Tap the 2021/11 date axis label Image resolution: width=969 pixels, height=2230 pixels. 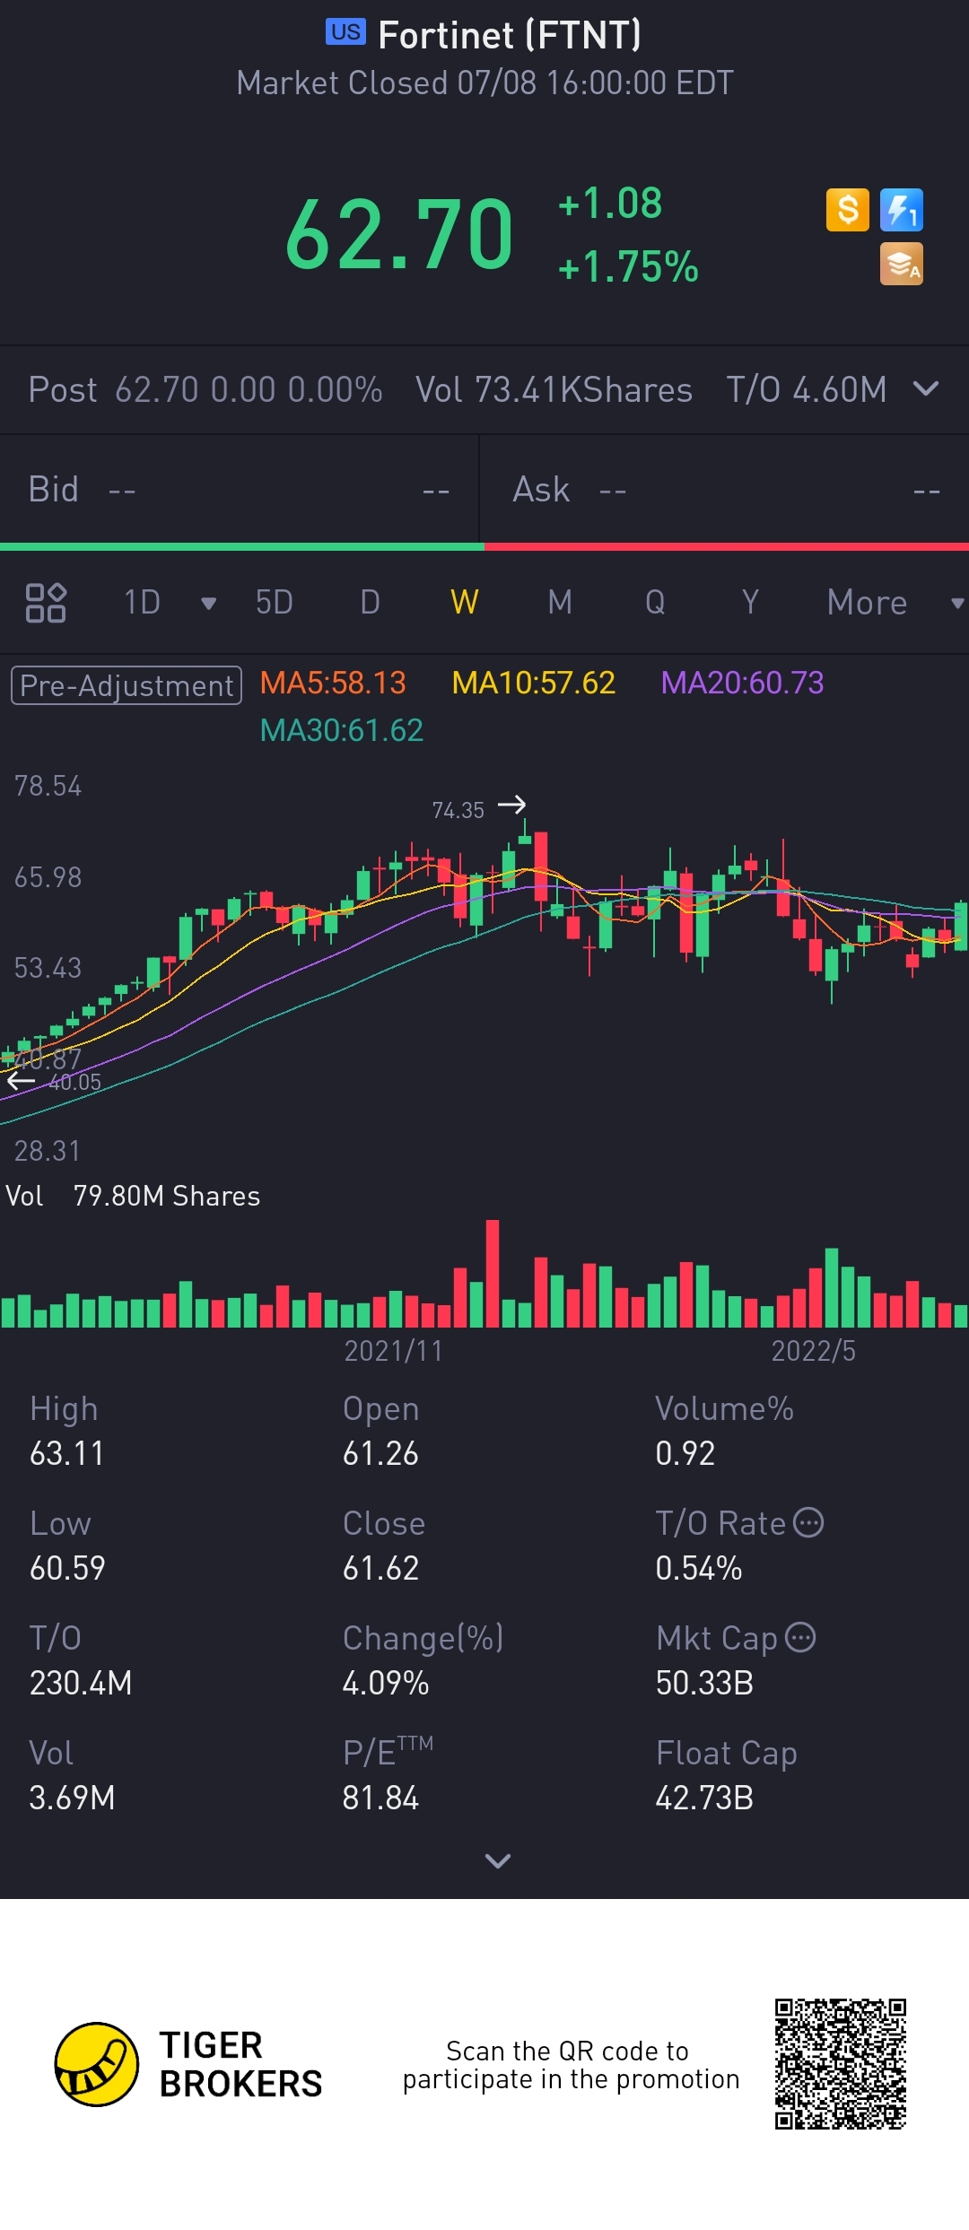394,1351
